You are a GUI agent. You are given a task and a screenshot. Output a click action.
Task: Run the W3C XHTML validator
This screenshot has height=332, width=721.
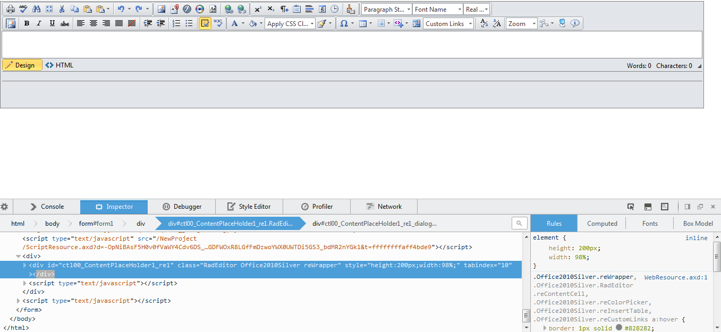coord(218,23)
